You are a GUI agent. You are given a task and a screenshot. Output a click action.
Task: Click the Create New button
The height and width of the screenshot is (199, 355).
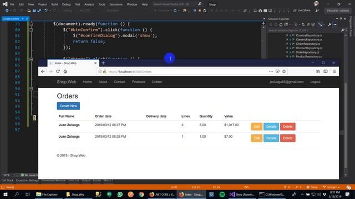68,106
